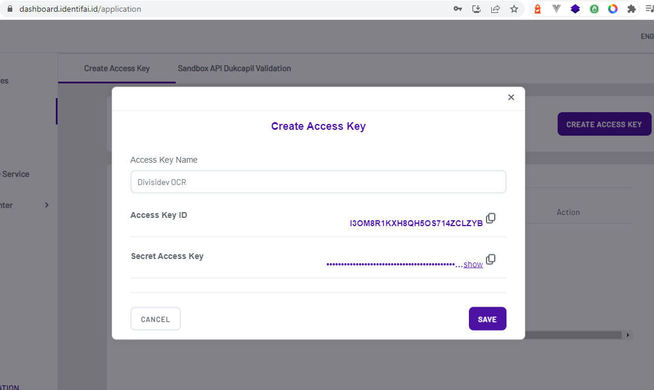
Task: Click the browser password key icon
Action: (x=458, y=9)
